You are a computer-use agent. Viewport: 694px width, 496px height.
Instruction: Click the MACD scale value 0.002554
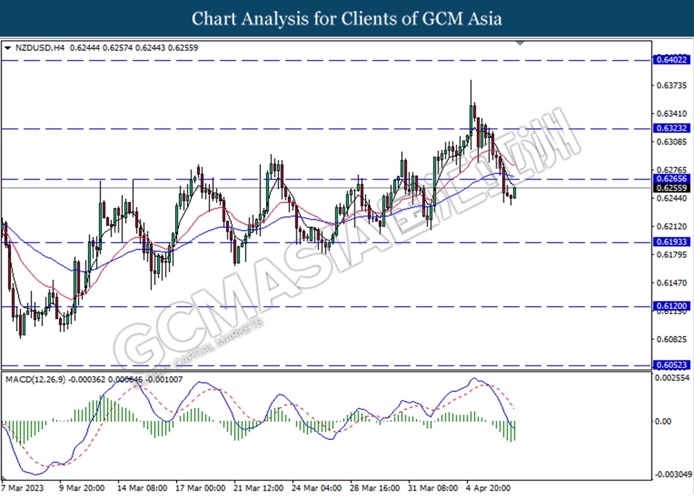tap(672, 378)
